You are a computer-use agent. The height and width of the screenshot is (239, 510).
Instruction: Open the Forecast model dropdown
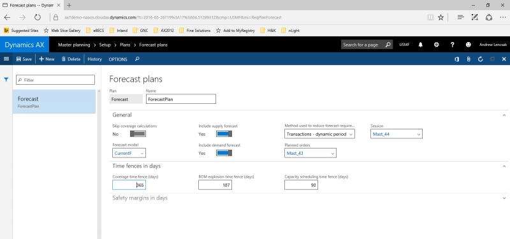point(129,153)
